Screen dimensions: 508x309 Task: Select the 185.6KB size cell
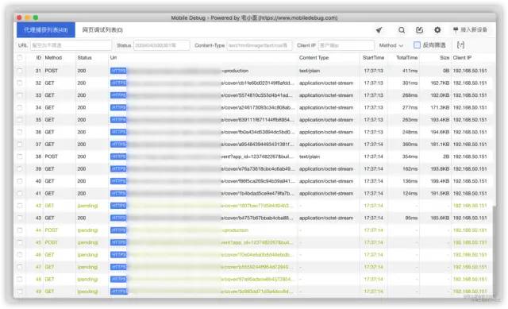(440, 218)
